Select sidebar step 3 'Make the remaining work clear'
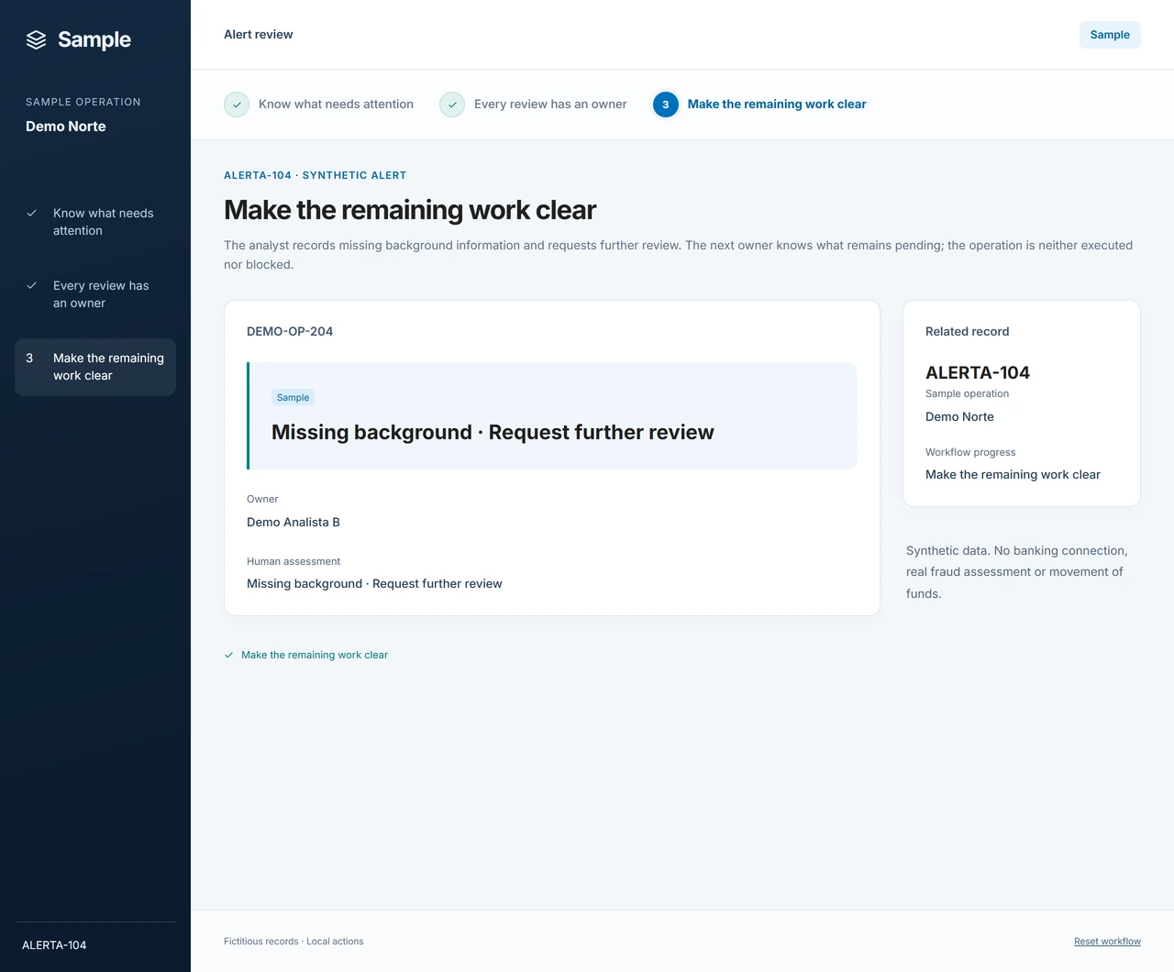This screenshot has height=972, width=1174. point(95,367)
